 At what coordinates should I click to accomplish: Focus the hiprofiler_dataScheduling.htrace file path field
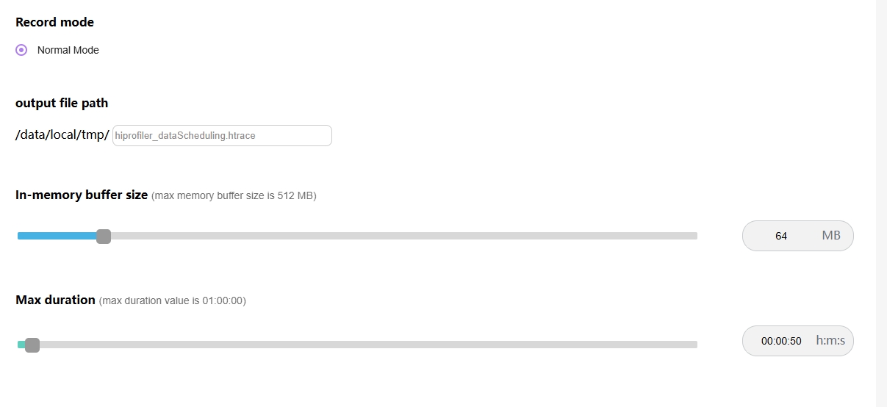[x=222, y=135]
